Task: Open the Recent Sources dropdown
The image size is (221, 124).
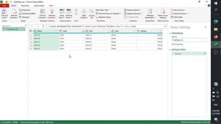Action: click(x=179, y=13)
